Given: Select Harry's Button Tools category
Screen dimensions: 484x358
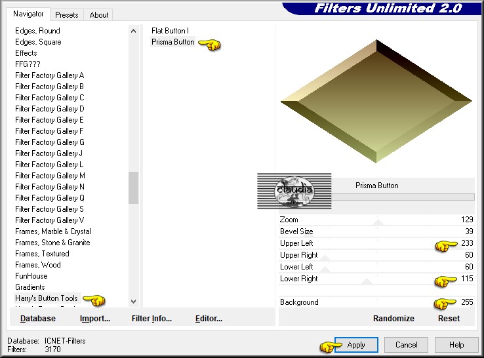Looking at the screenshot, I should 47,298.
